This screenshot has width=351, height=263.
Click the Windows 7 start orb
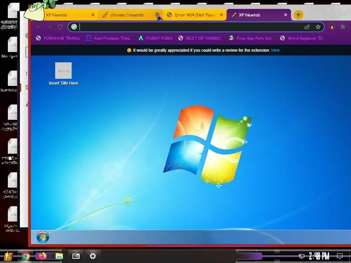pos(43,237)
